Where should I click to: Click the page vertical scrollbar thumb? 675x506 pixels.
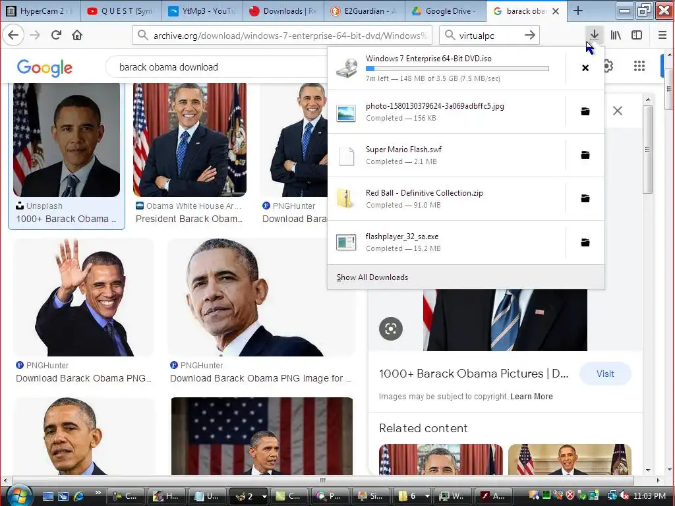coord(669,89)
